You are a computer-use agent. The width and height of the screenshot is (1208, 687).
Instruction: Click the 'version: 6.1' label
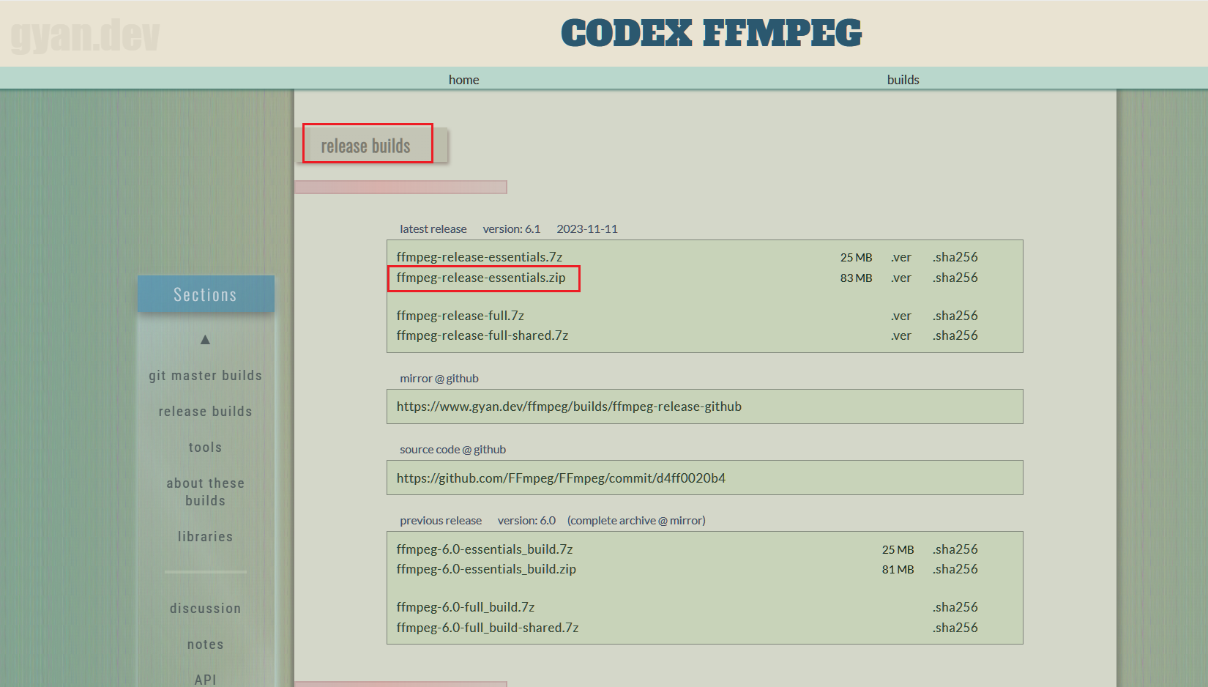click(x=512, y=229)
